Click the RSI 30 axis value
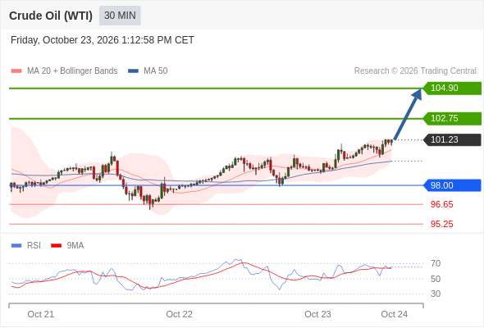Screen dimensions: 484x328 [x=436, y=294]
